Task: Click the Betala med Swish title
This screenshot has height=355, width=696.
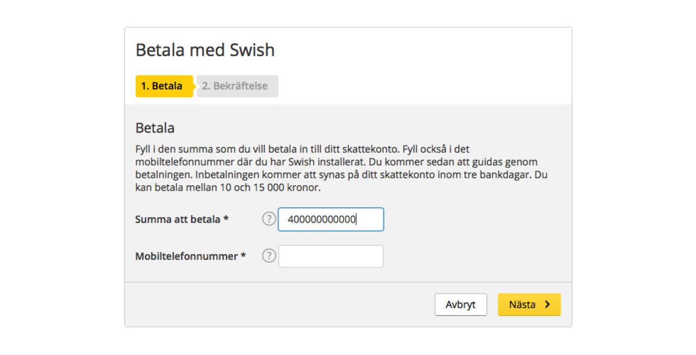Action: click(x=205, y=49)
